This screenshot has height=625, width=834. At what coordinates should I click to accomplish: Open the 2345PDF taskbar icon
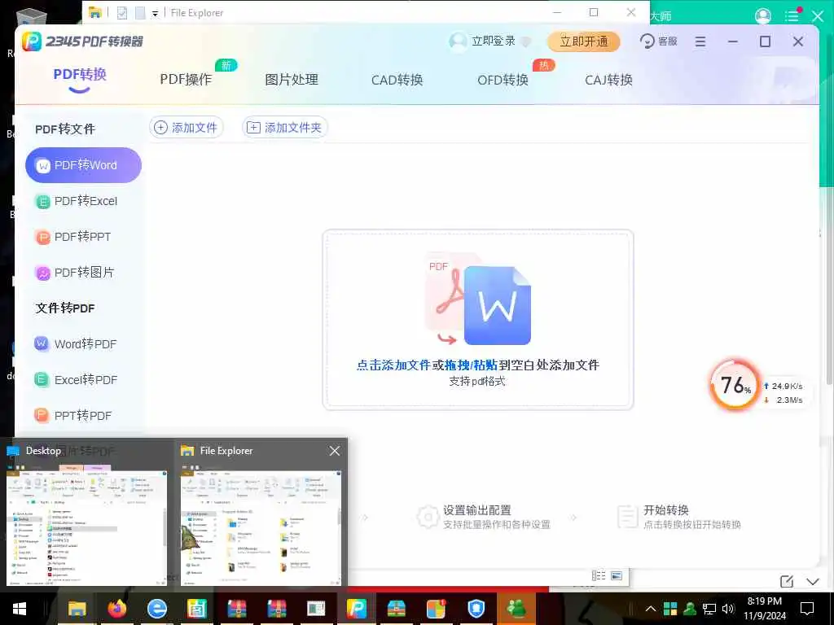point(357,609)
